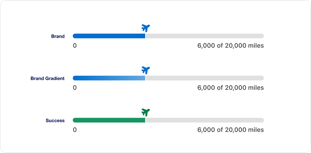Click the gray unfilled track of Brand Gradient bar
The height and width of the screenshot is (153, 311).
205,78
